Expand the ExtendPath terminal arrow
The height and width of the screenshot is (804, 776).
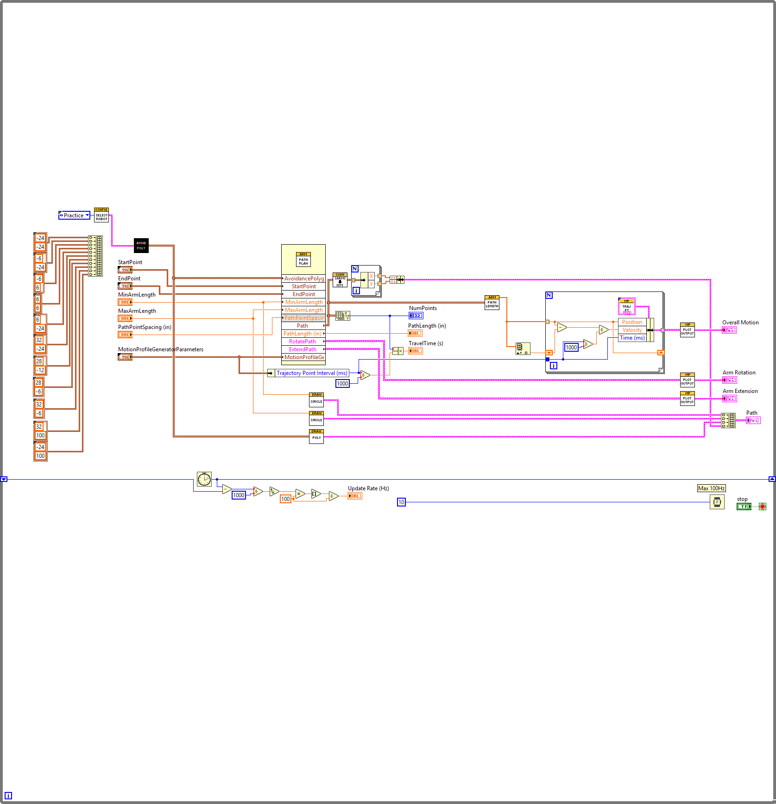point(325,349)
